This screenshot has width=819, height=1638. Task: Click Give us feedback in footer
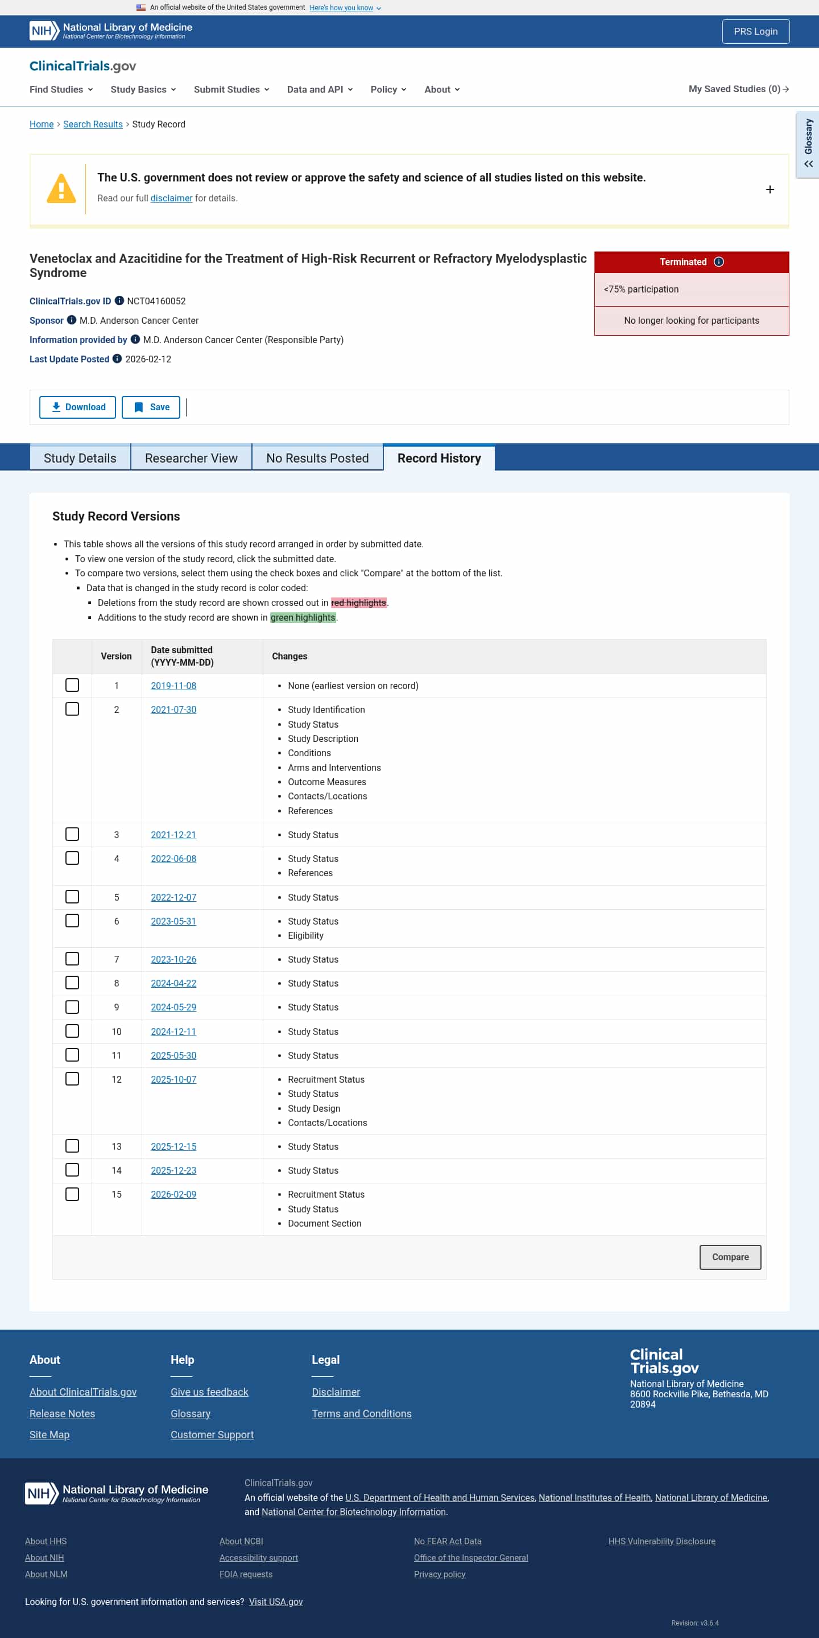pos(209,1392)
